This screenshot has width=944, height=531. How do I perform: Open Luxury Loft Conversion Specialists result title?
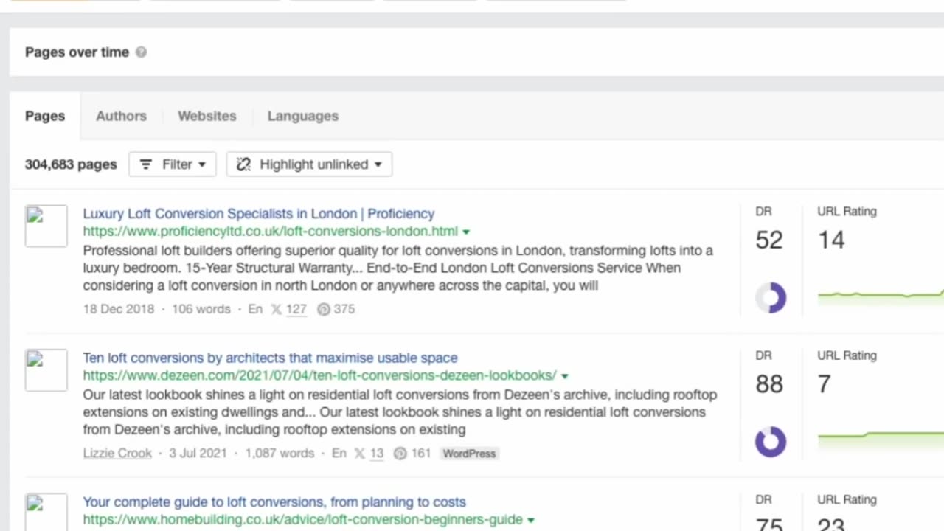[259, 214]
